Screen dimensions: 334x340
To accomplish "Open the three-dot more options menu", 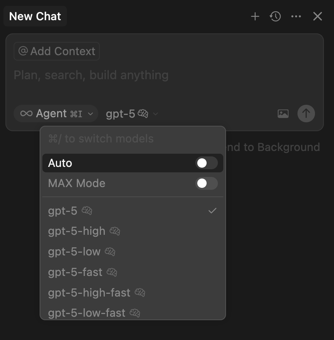I will tap(296, 16).
